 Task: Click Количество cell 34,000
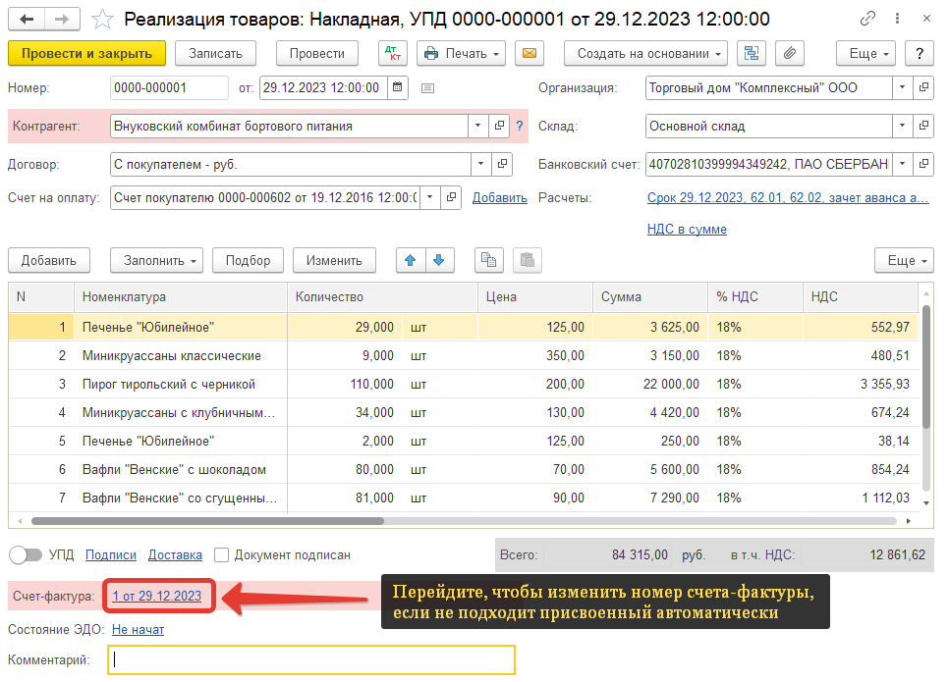tap(345, 412)
